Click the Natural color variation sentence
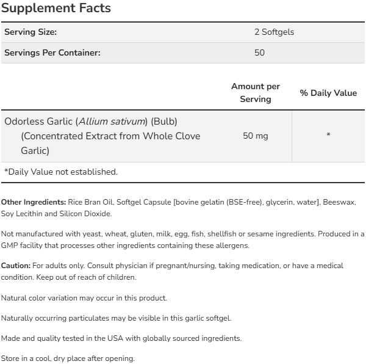The height and width of the screenshot is (364, 366). tap(84, 298)
